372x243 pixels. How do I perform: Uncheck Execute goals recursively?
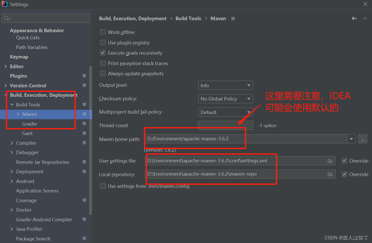click(103, 53)
